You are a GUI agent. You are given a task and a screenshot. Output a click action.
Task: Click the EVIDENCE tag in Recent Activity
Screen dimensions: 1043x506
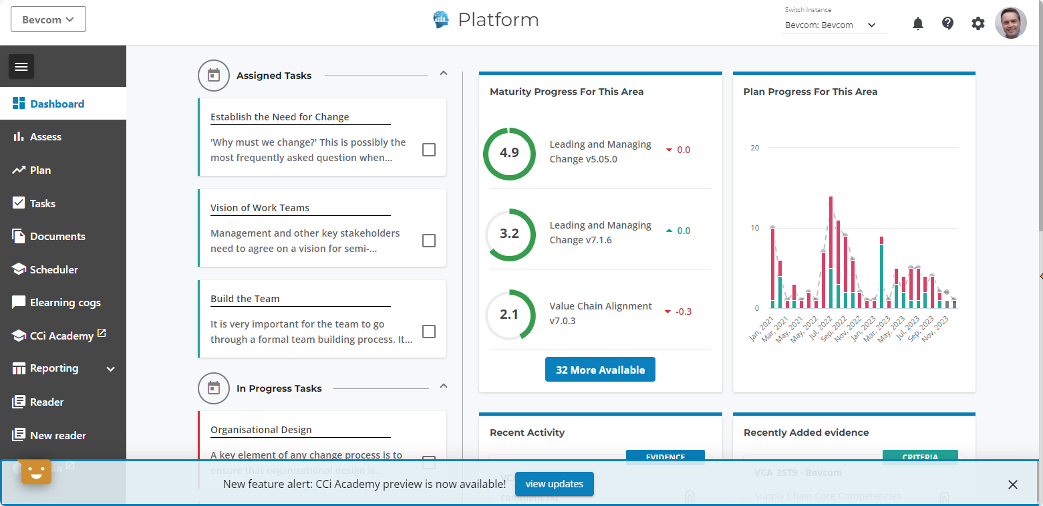coord(665,457)
